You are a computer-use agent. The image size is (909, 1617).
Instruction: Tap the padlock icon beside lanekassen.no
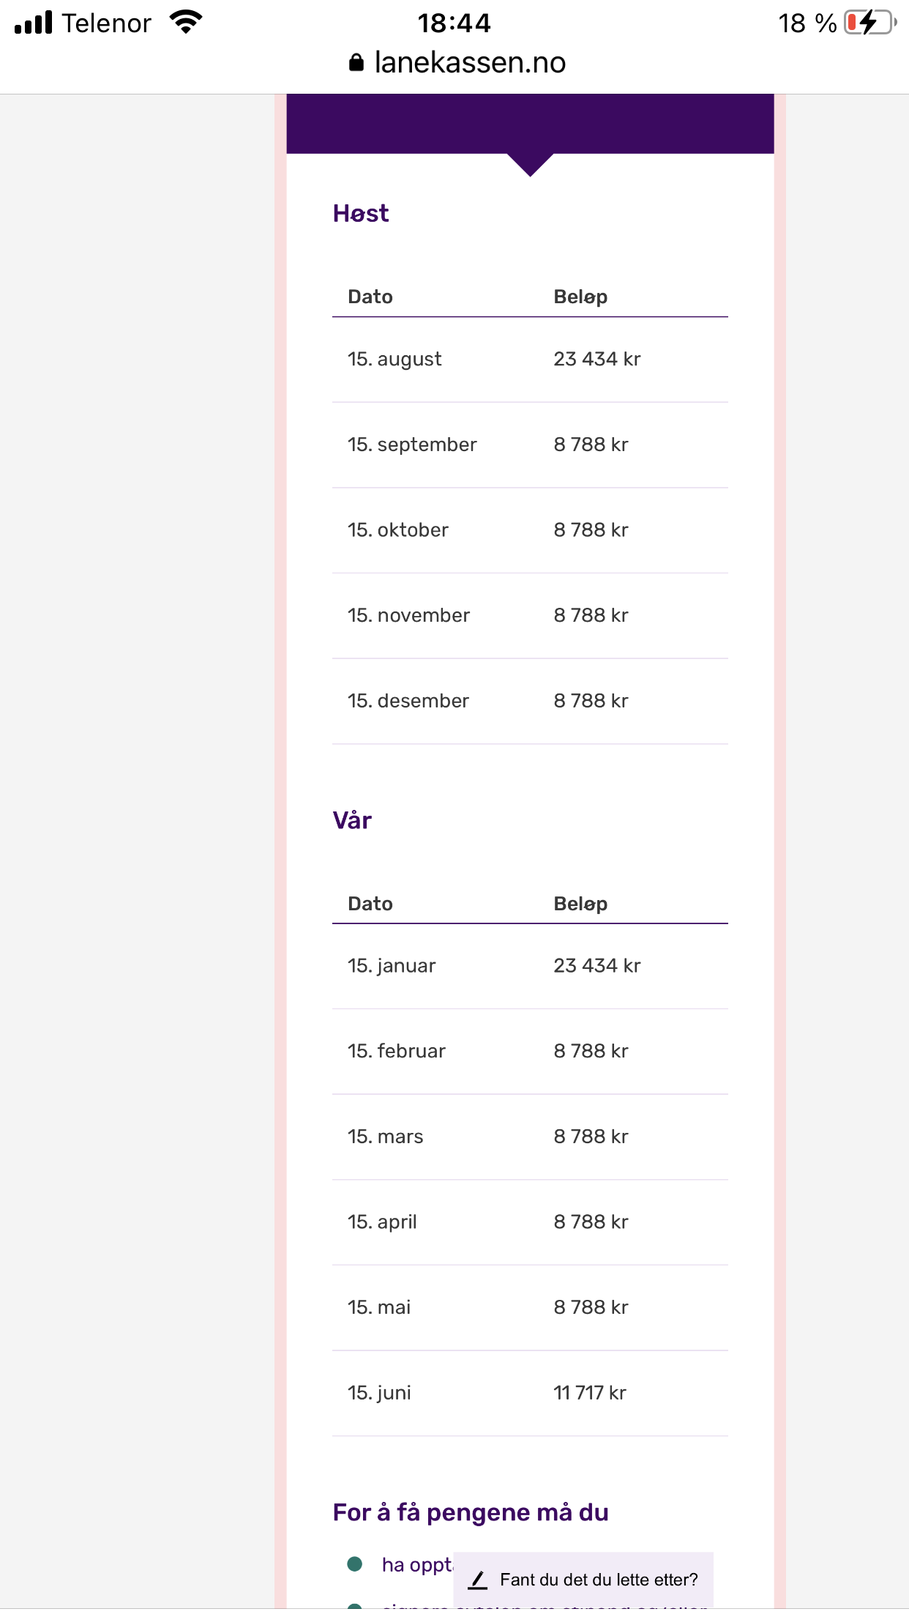click(356, 63)
